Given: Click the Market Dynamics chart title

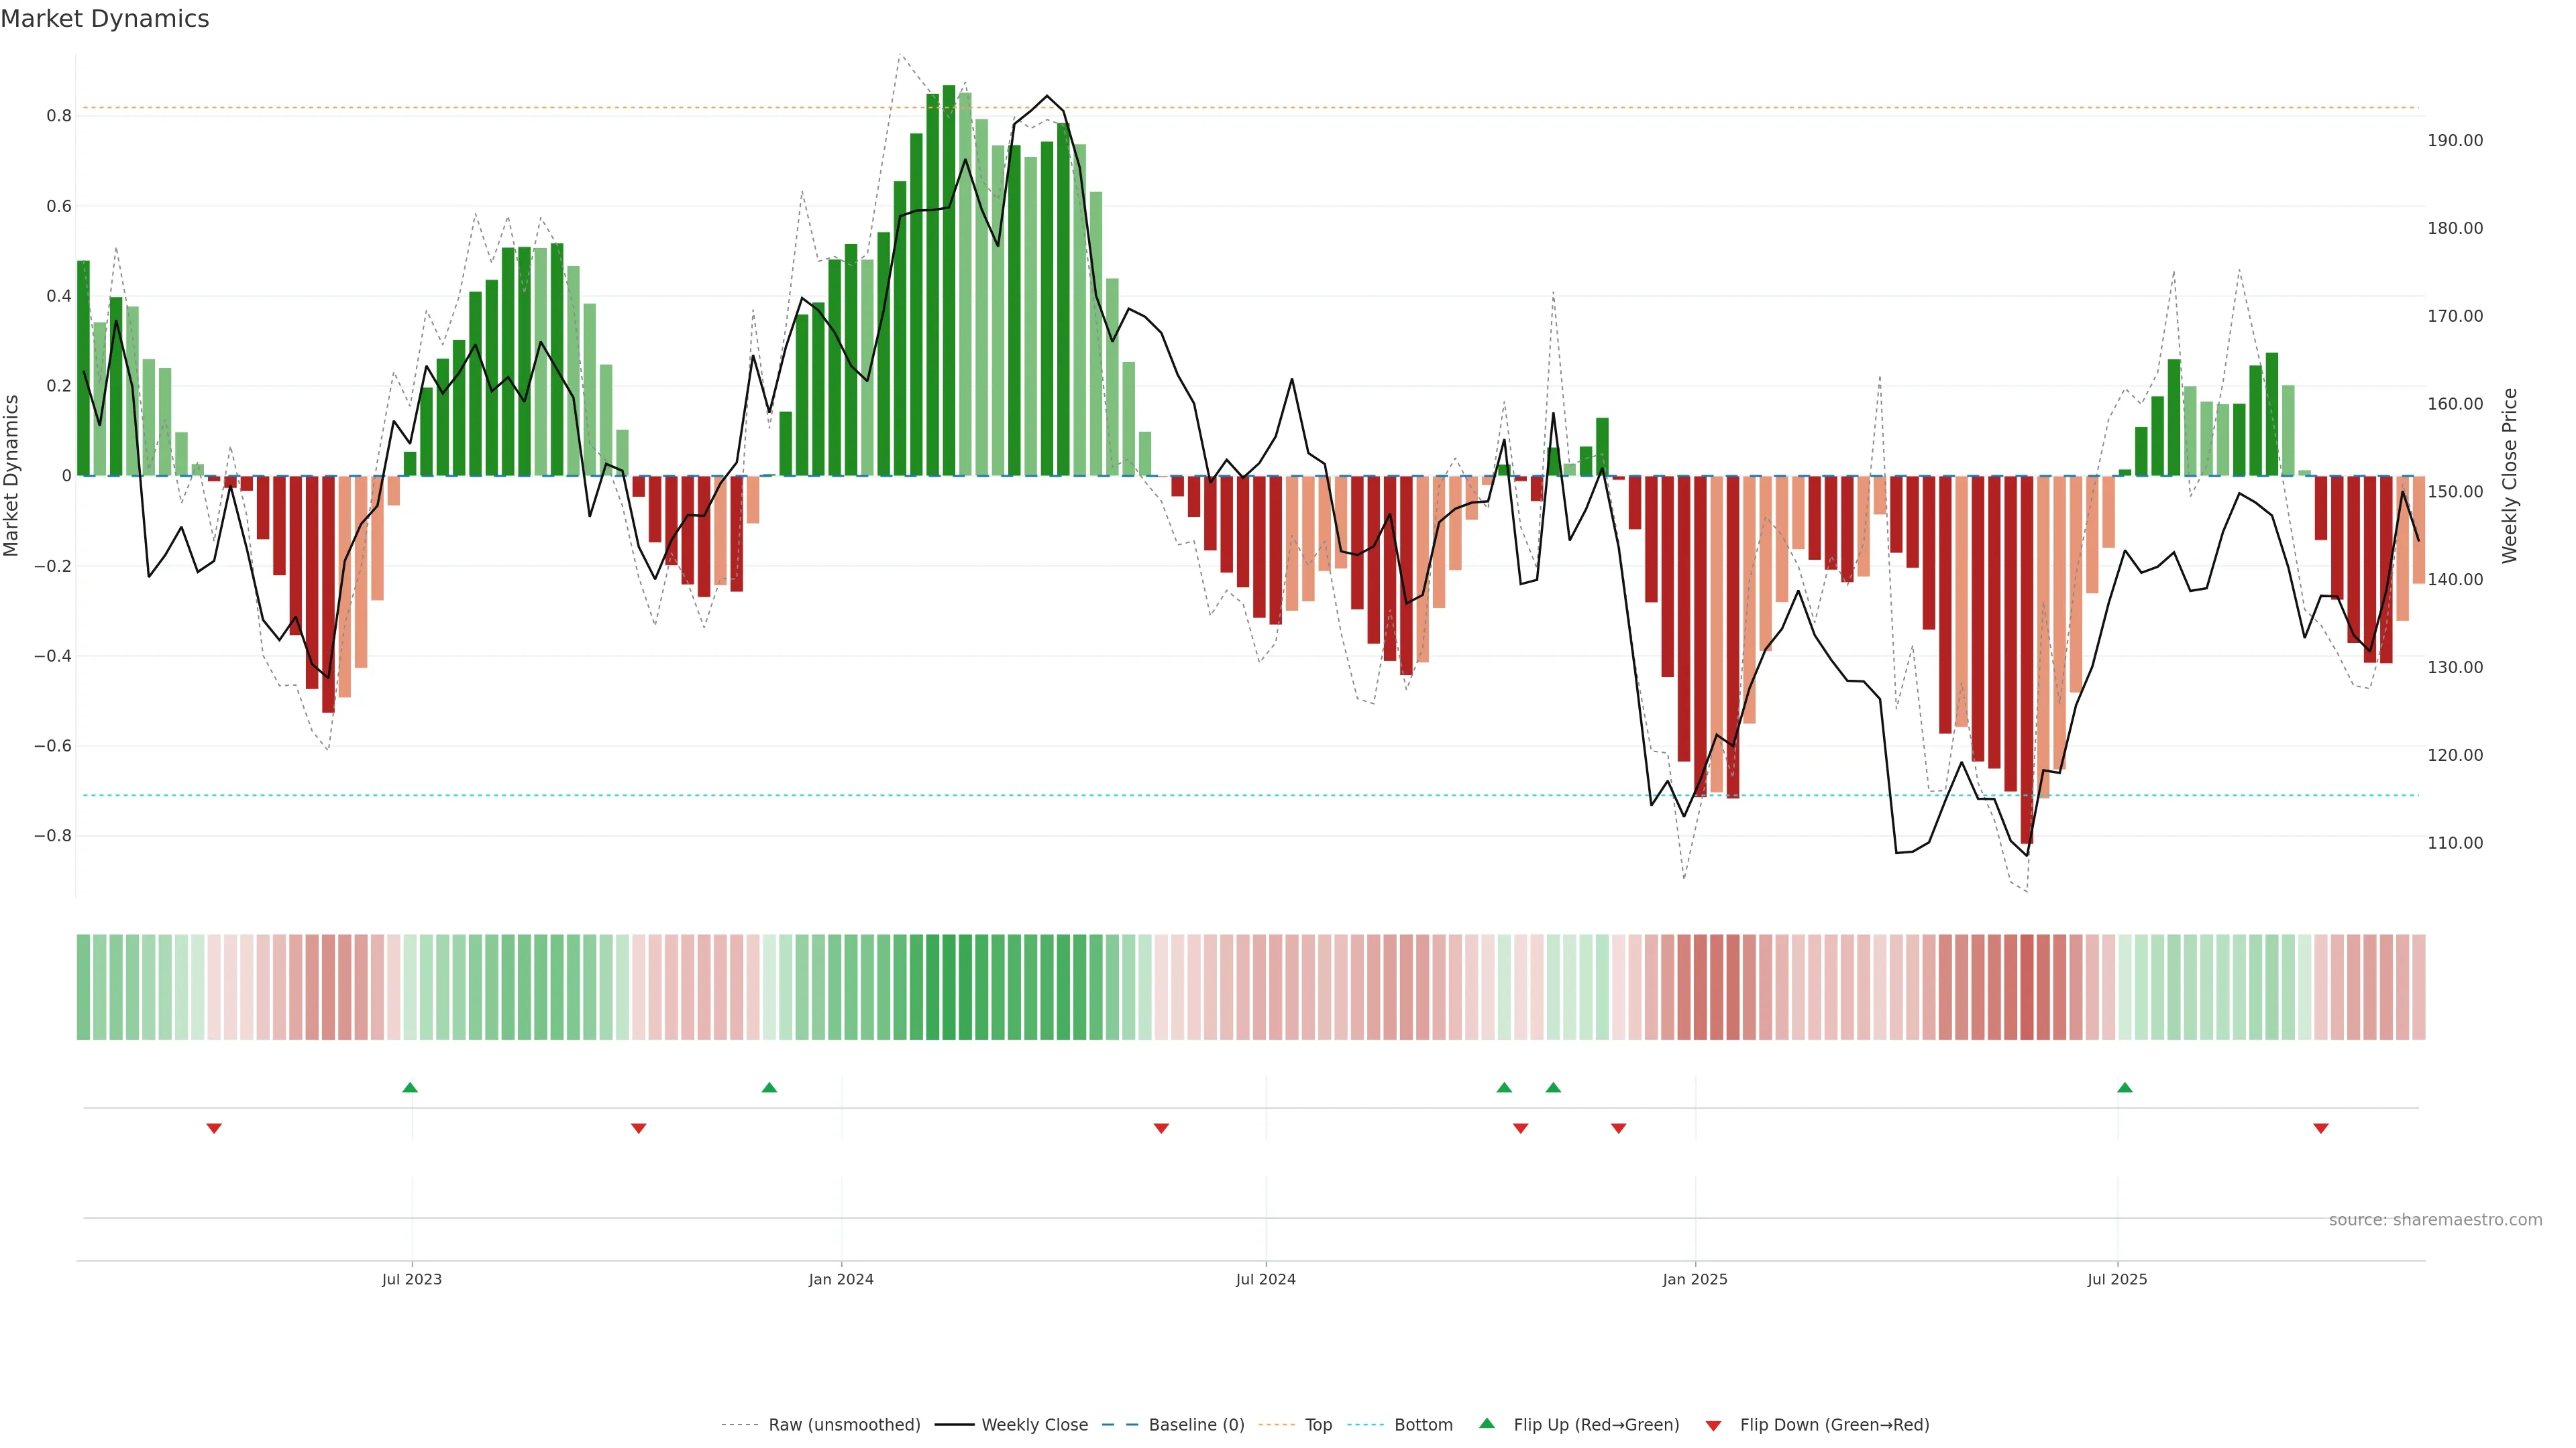Looking at the screenshot, I should (x=105, y=19).
